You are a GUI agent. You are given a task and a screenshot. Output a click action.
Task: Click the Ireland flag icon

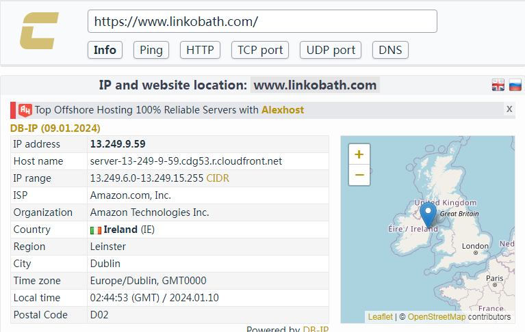coord(96,230)
